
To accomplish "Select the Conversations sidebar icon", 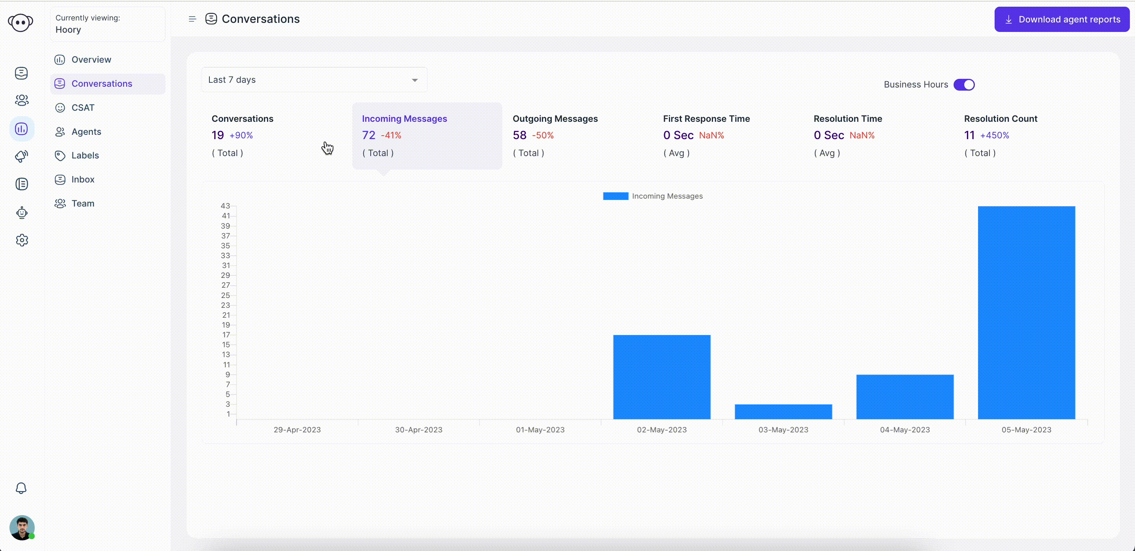I will tap(21, 72).
